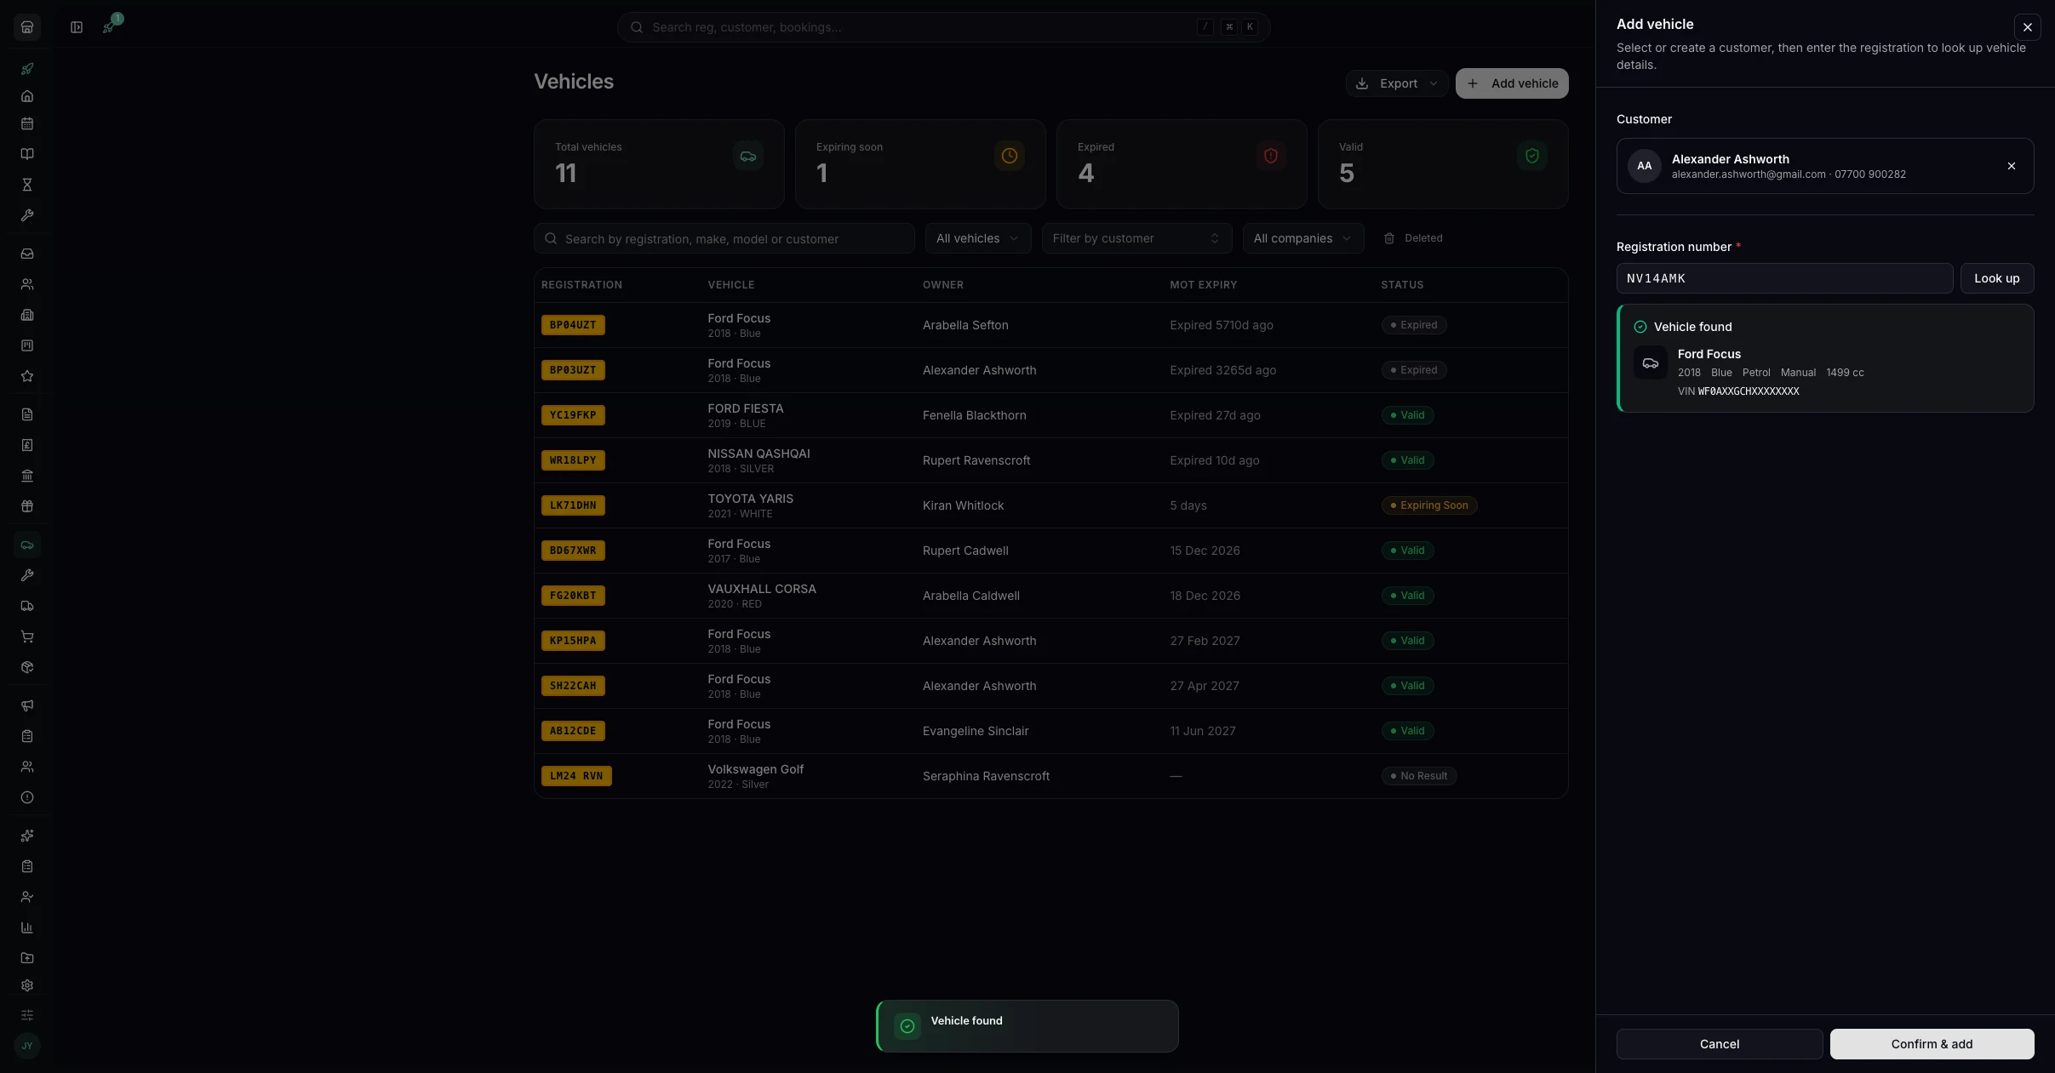Select the Valid stat card
The image size is (2055, 1073).
[1443, 164]
